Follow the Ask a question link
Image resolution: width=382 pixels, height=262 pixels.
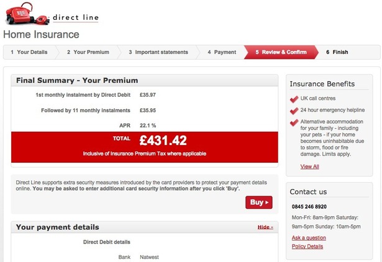click(x=309, y=238)
